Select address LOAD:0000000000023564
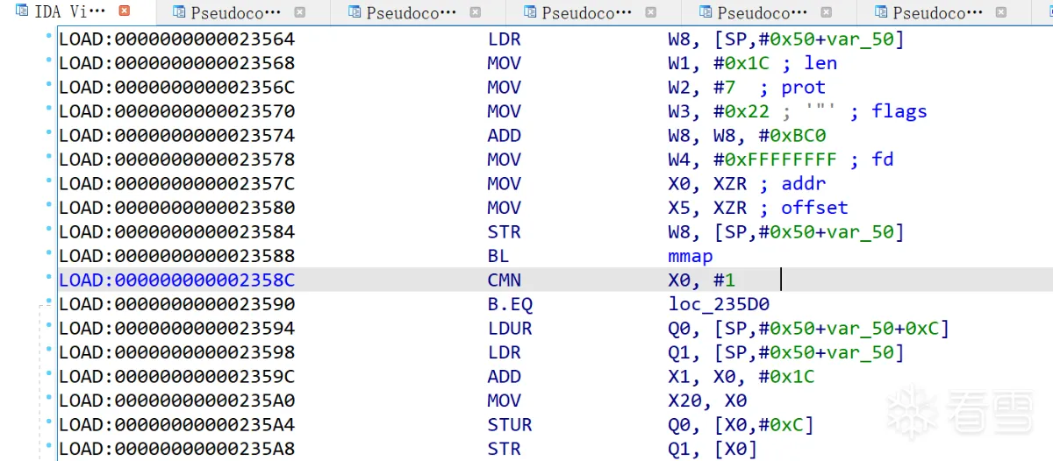Screen dimensions: 1053x461 pyautogui.click(x=176, y=39)
